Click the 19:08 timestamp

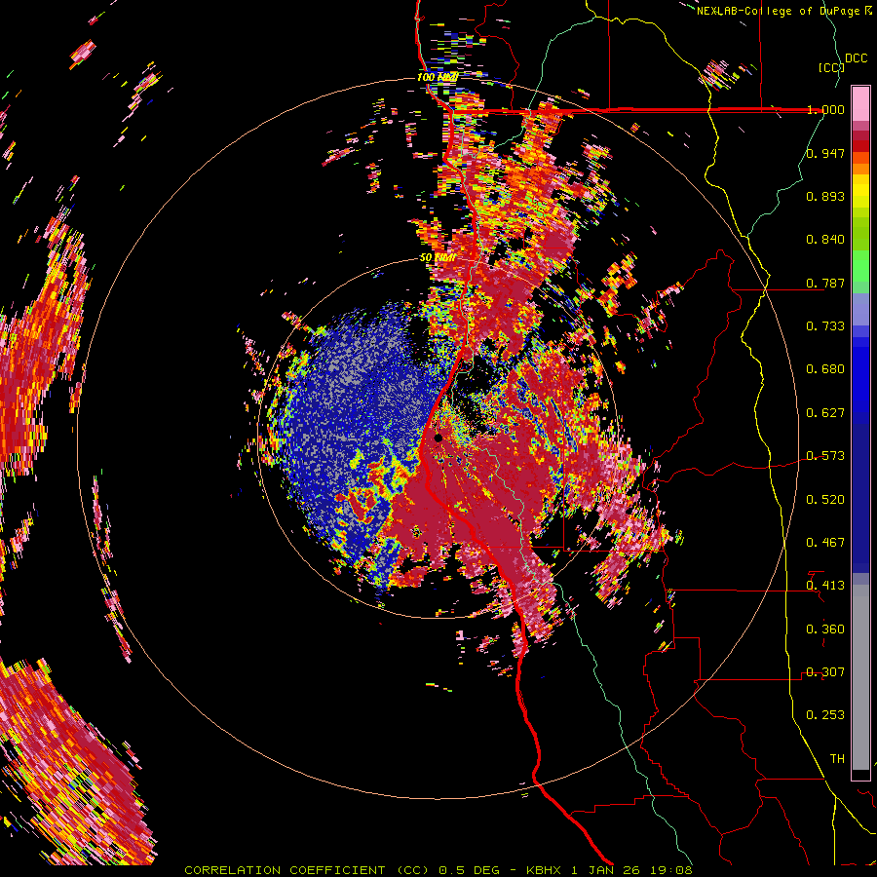coord(671,870)
